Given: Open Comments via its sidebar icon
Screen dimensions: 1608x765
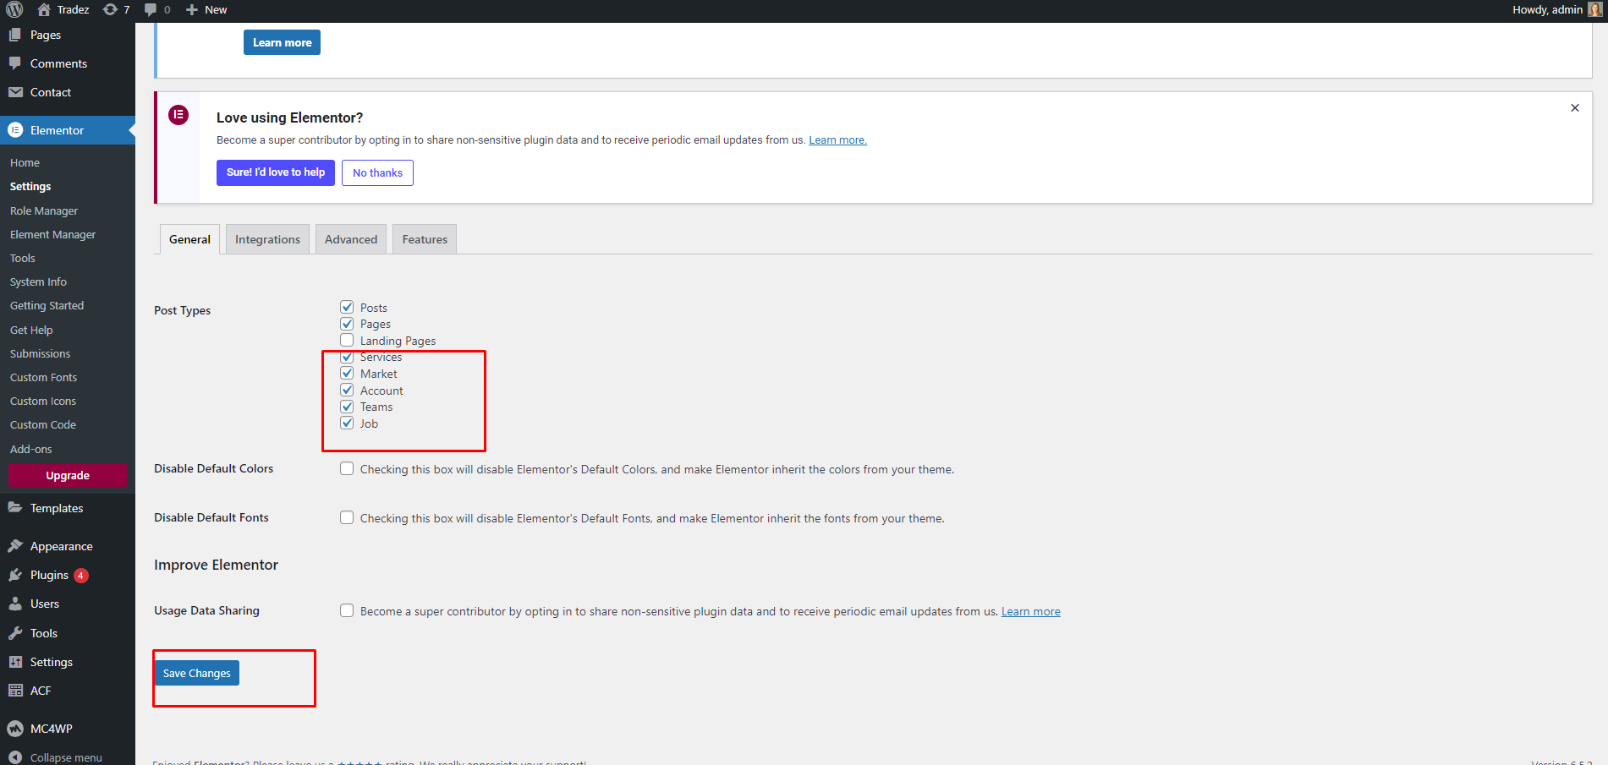Looking at the screenshot, I should [x=15, y=63].
